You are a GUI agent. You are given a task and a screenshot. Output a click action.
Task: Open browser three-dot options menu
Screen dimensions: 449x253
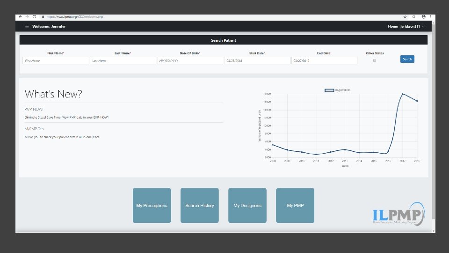[430, 17]
